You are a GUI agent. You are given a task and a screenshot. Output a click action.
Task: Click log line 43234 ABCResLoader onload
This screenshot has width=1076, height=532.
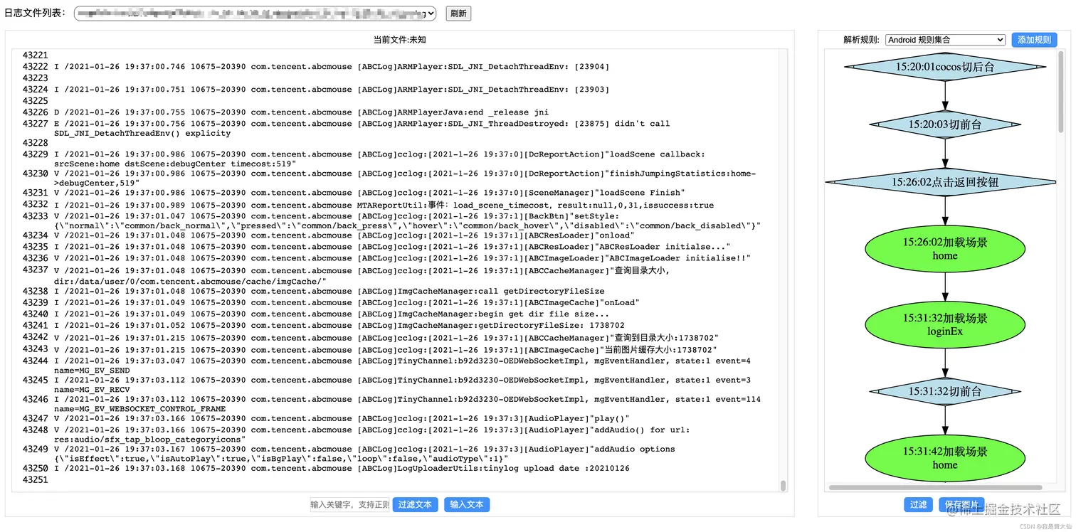(x=343, y=235)
